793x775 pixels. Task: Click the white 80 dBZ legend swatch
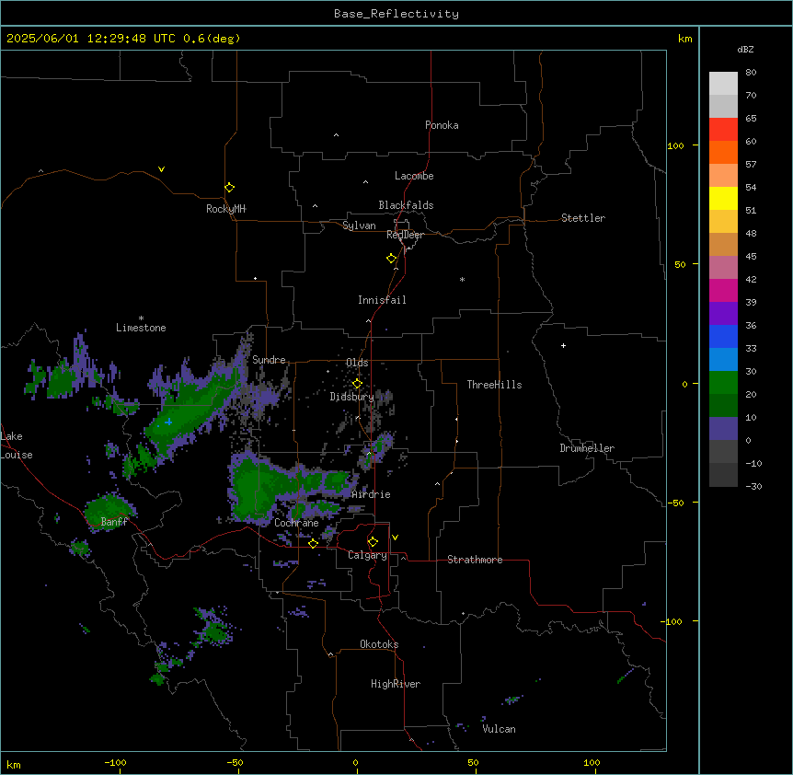point(723,83)
